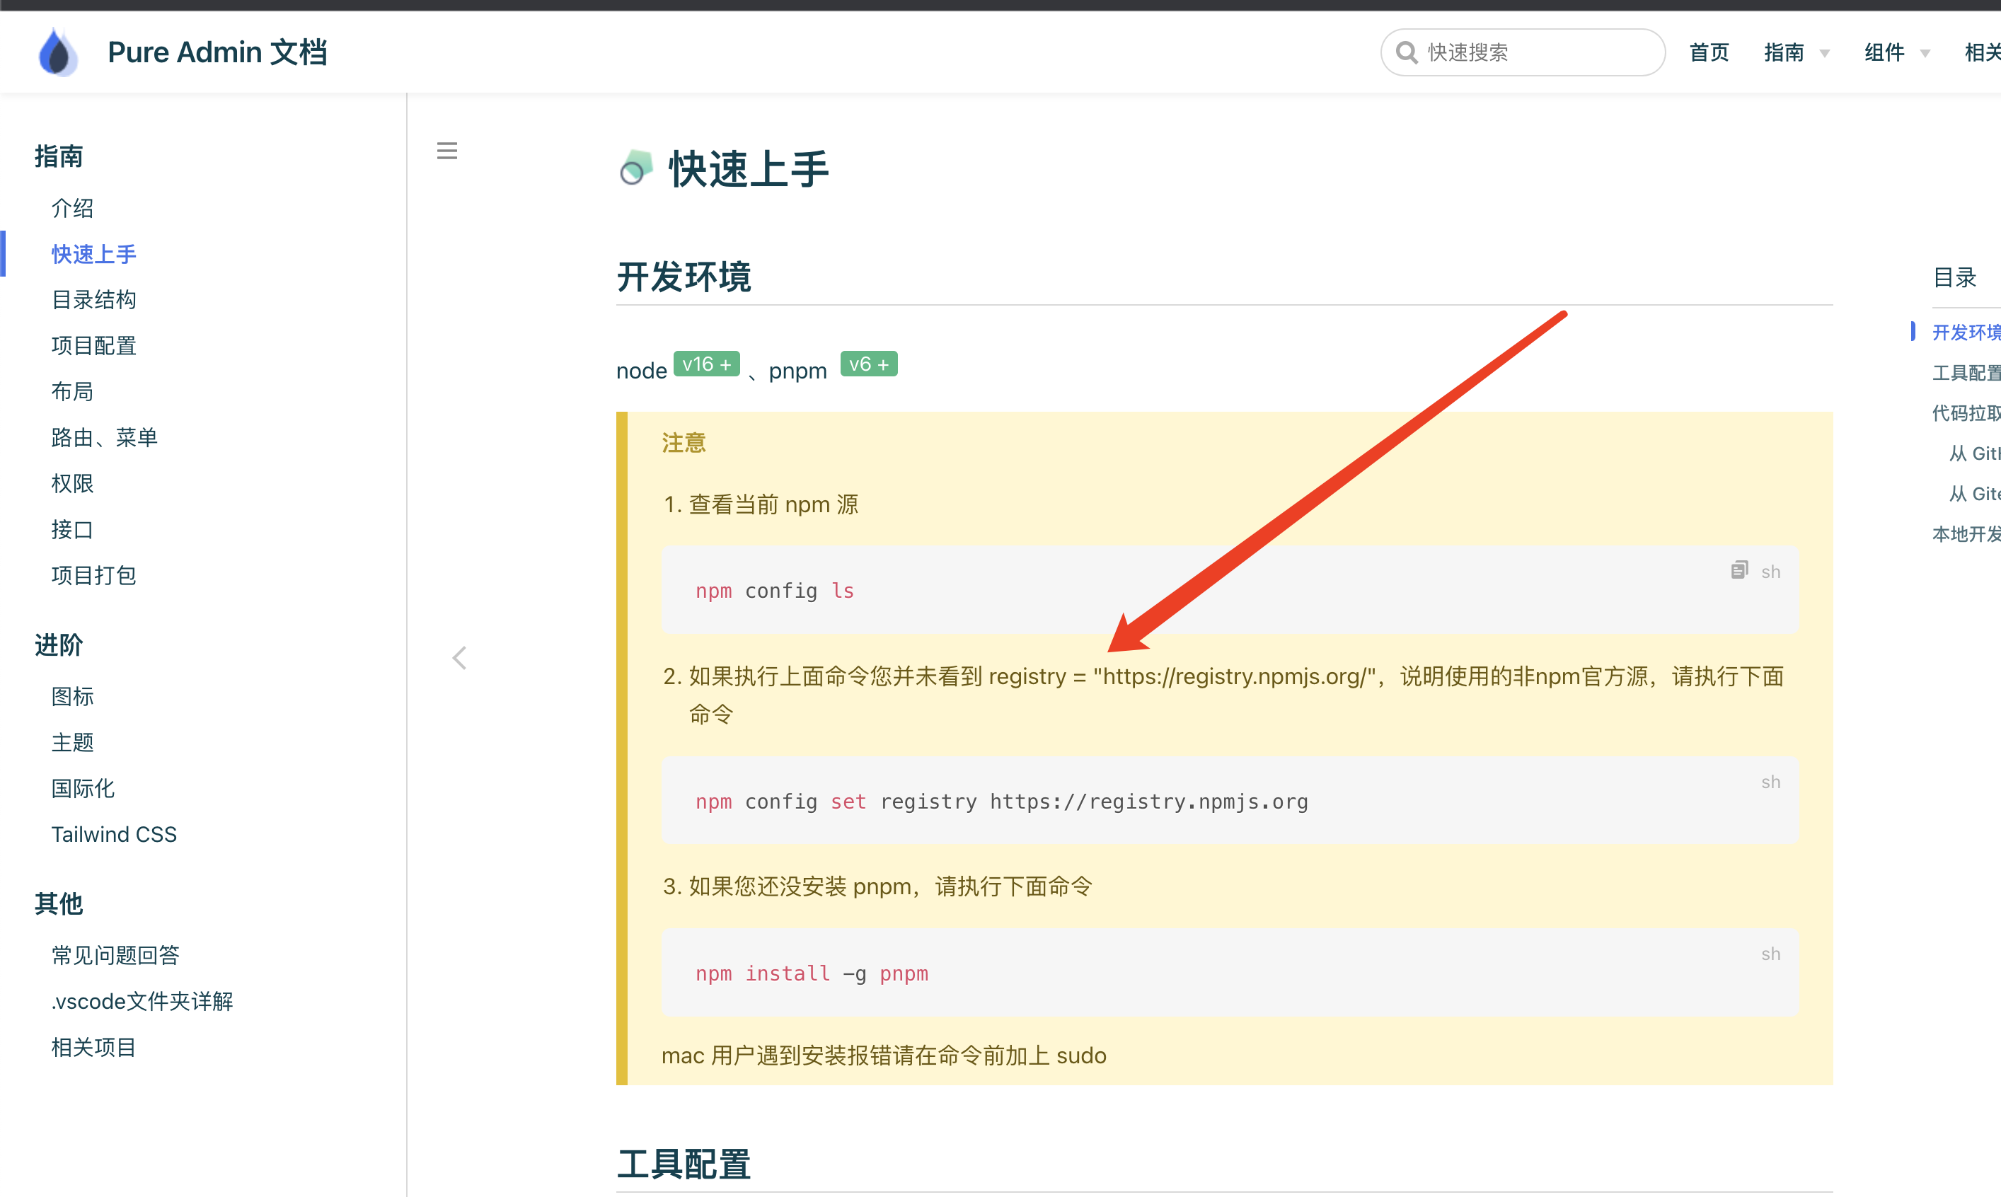Click the 指南 sidebar group heading
The width and height of the screenshot is (2001, 1197).
[x=59, y=156]
